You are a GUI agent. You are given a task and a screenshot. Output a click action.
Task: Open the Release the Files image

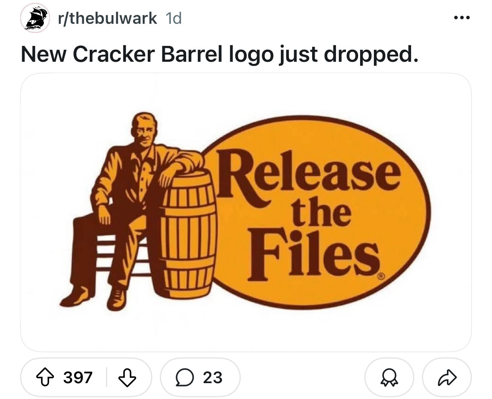pyautogui.click(x=246, y=212)
